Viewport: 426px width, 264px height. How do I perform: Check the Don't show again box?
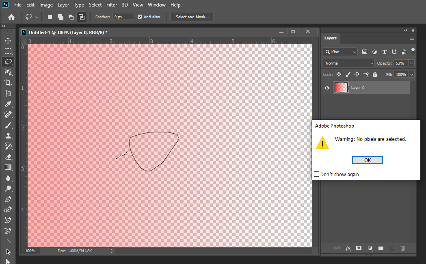(x=316, y=174)
